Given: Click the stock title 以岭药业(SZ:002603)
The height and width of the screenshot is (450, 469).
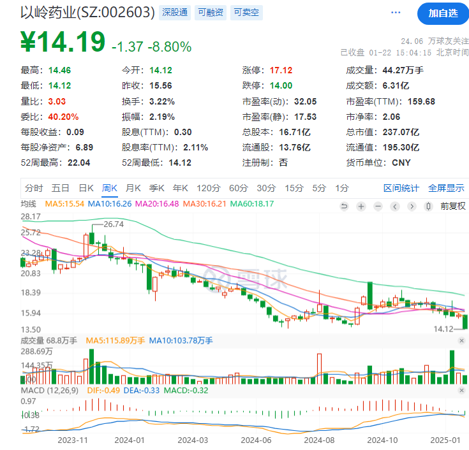Looking at the screenshot, I should click(87, 13).
